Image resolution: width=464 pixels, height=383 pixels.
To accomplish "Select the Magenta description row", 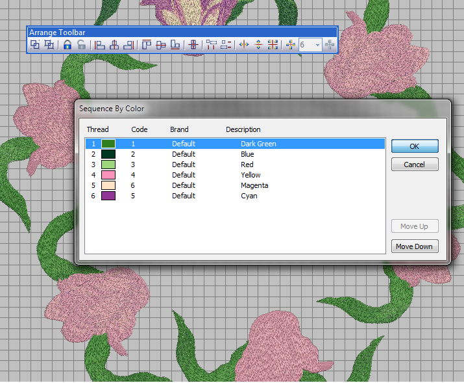I will click(x=236, y=185).
